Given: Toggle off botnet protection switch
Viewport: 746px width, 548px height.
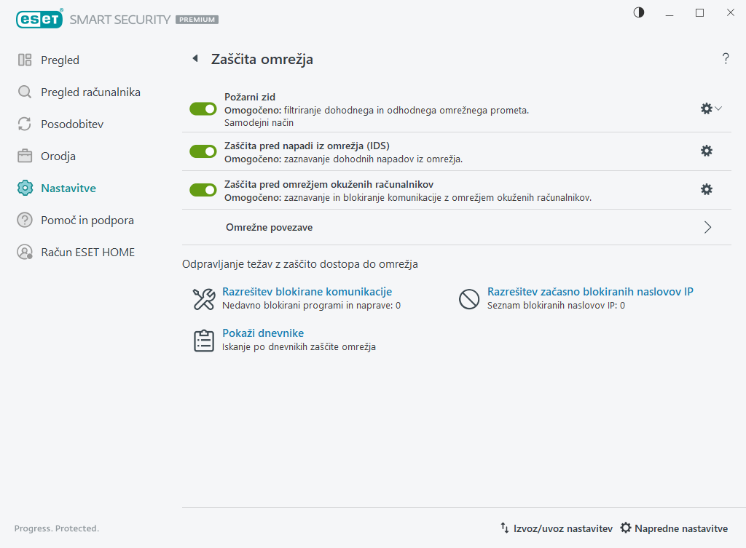Looking at the screenshot, I should 203,190.
